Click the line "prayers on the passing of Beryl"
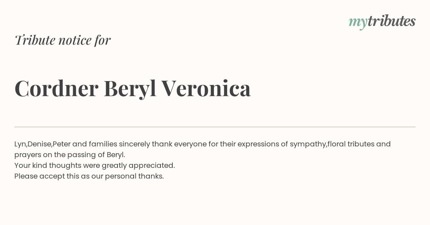 [x=70, y=155]
